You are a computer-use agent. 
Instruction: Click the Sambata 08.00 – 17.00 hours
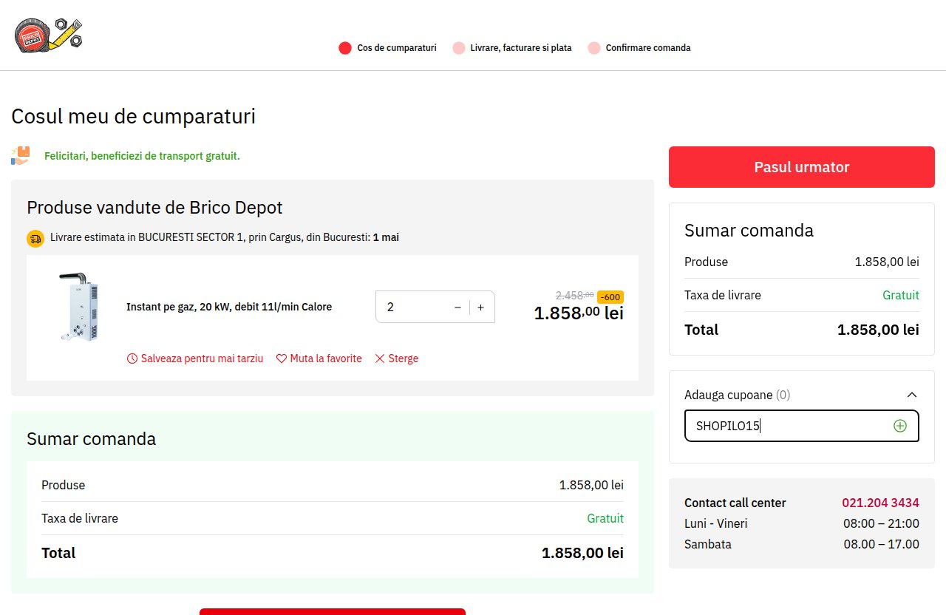pyautogui.click(x=881, y=544)
